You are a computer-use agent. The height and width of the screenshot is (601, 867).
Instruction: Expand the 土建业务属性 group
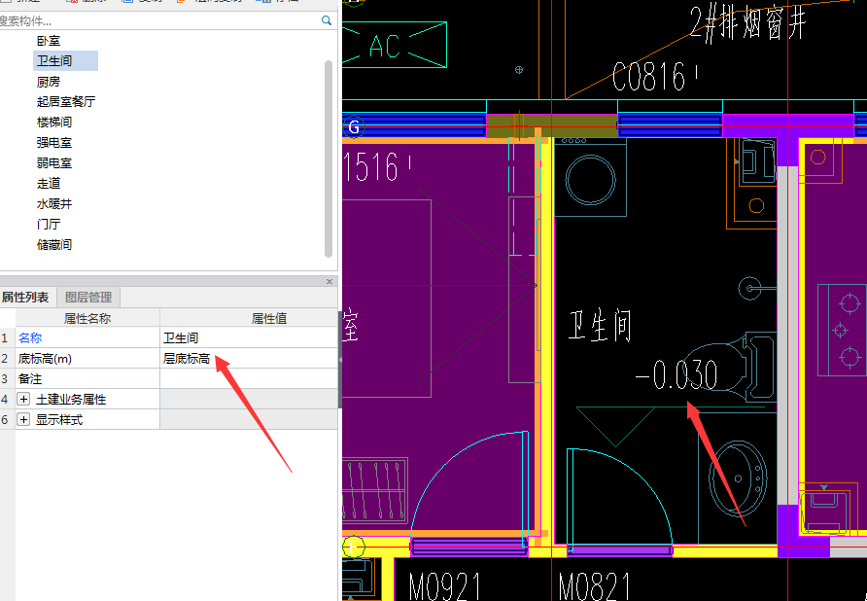point(23,399)
